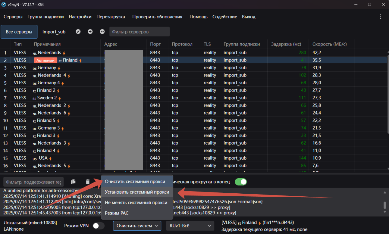Open the Настройки menu
The image size is (389, 234).
click(80, 17)
